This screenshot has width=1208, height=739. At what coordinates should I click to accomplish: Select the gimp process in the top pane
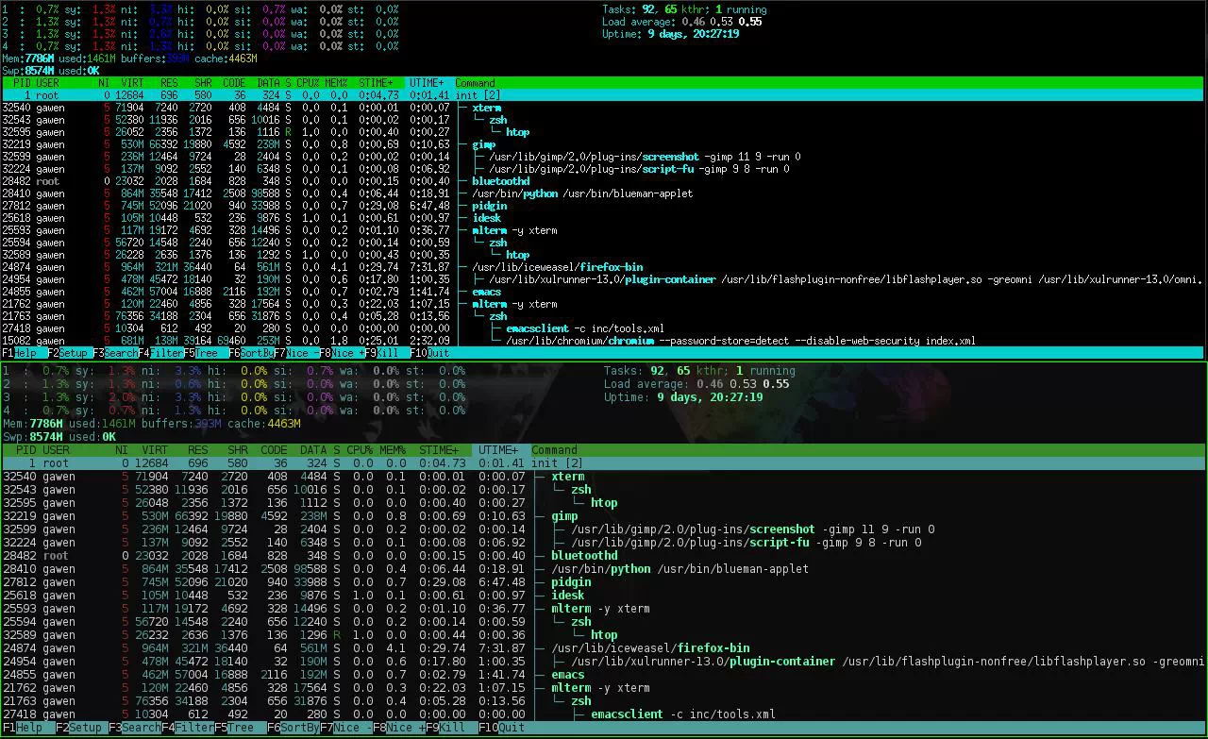click(484, 144)
